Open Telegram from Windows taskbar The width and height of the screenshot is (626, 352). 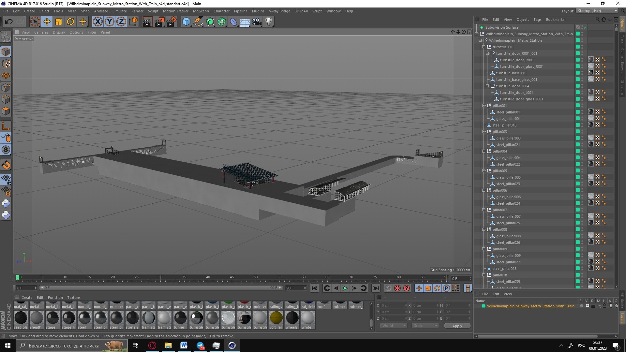(x=200, y=345)
